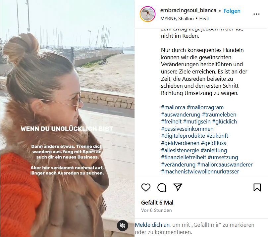
Task: Open the embracingsoul_bianca username link
Action: (188, 10)
